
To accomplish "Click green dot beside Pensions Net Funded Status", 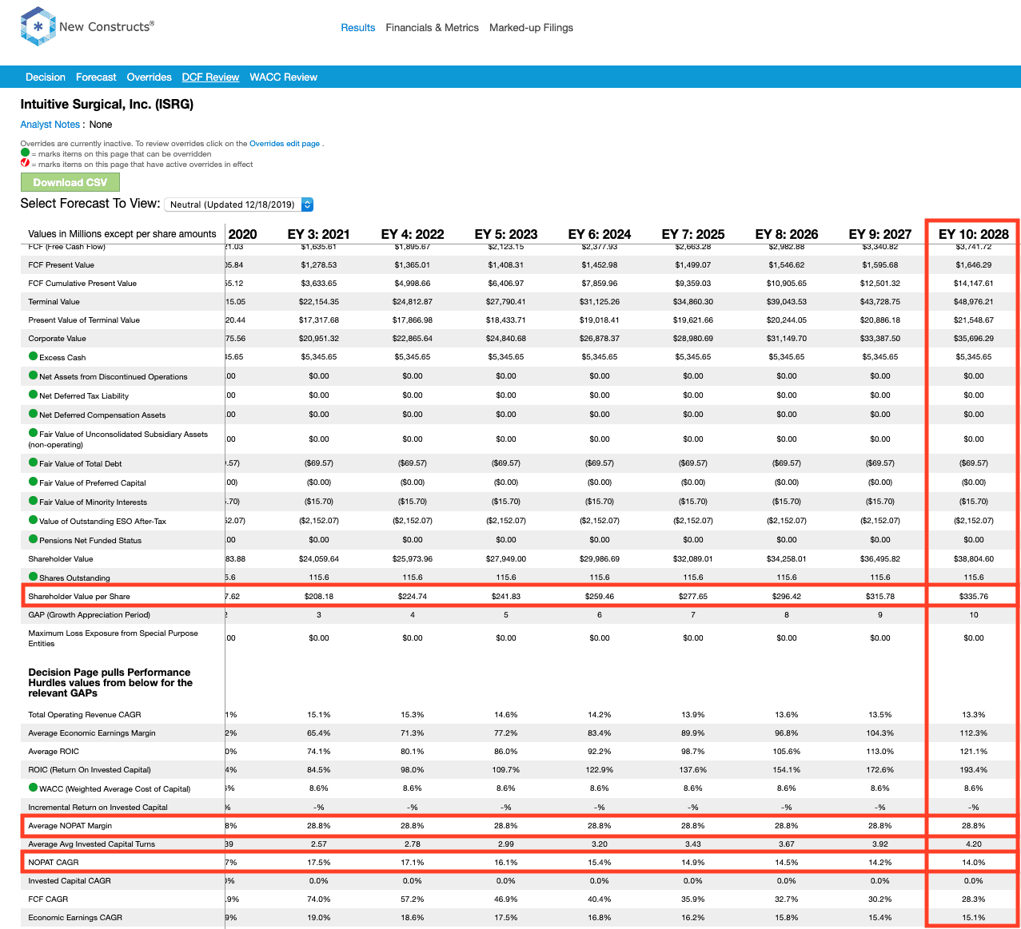I will pos(34,539).
